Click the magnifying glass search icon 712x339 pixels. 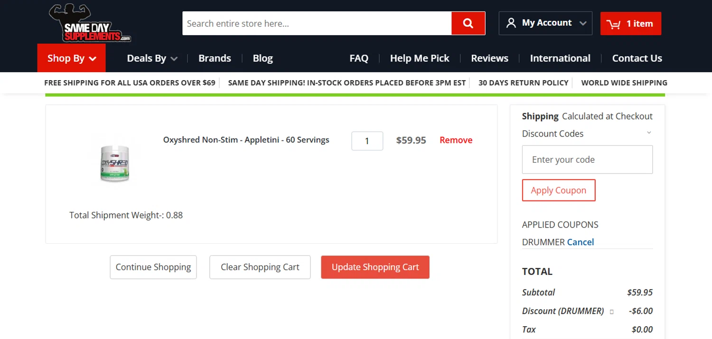tap(468, 23)
